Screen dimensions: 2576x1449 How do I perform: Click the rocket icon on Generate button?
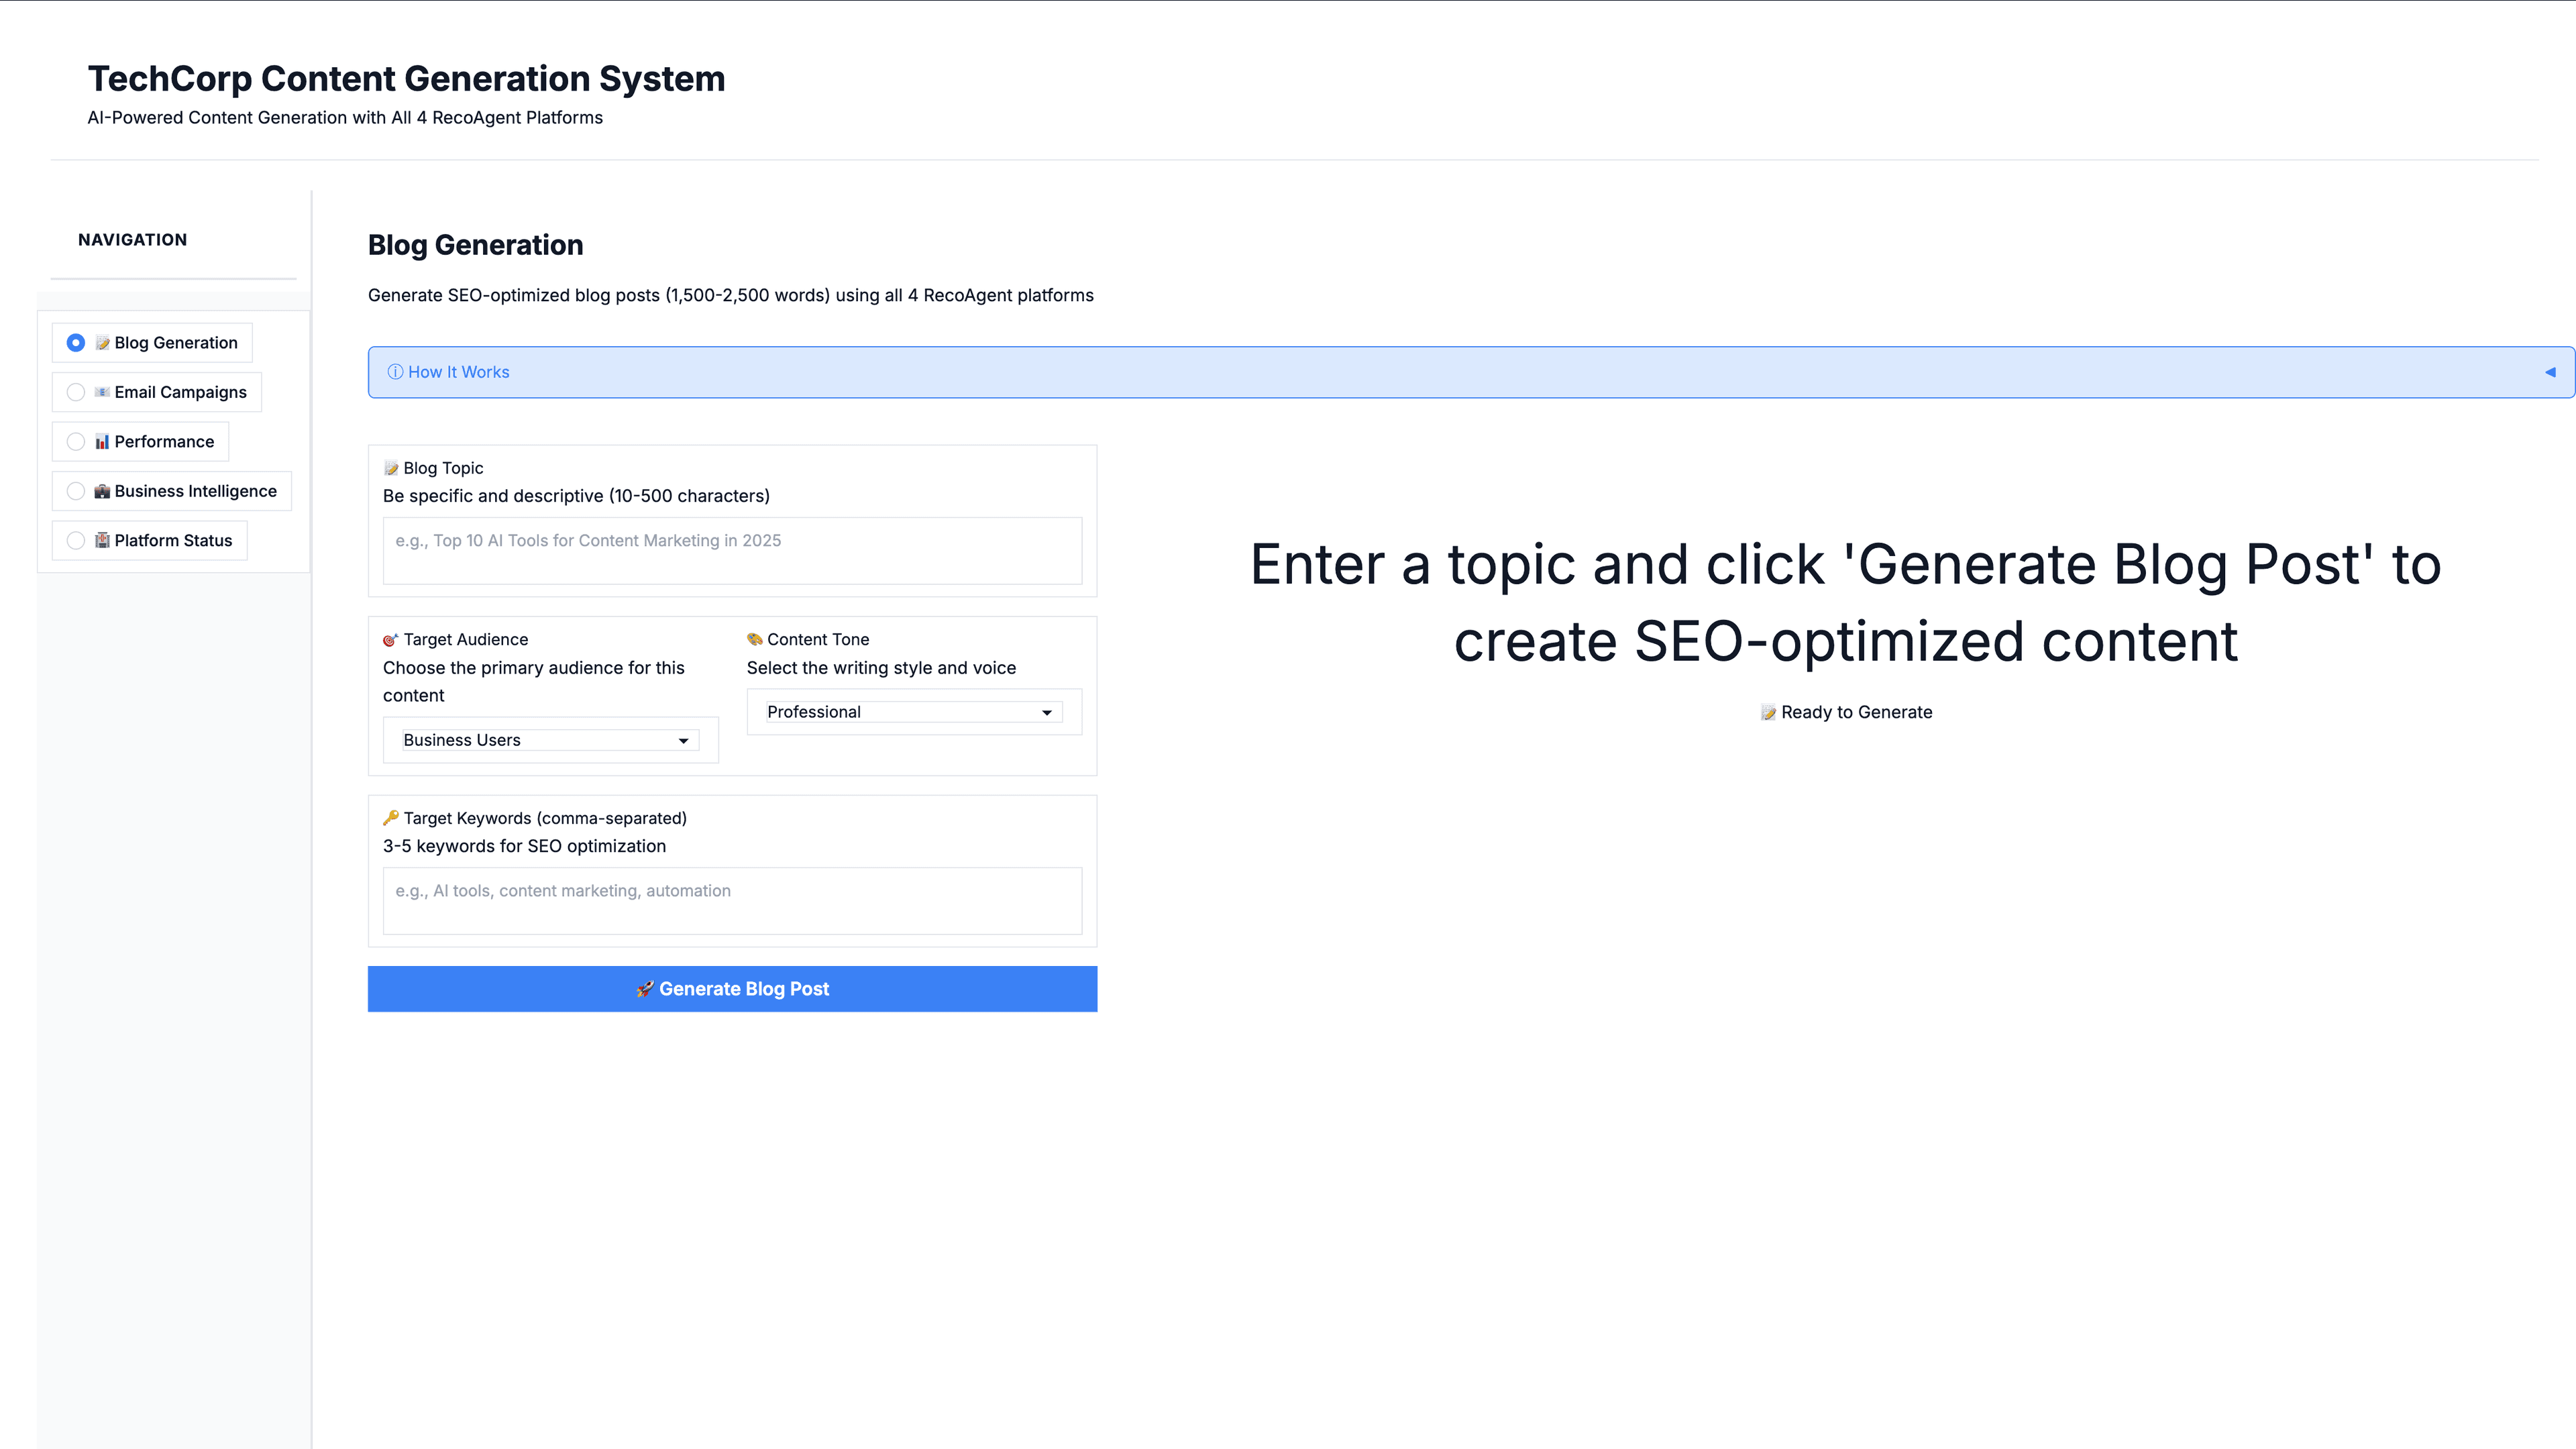coord(645,989)
